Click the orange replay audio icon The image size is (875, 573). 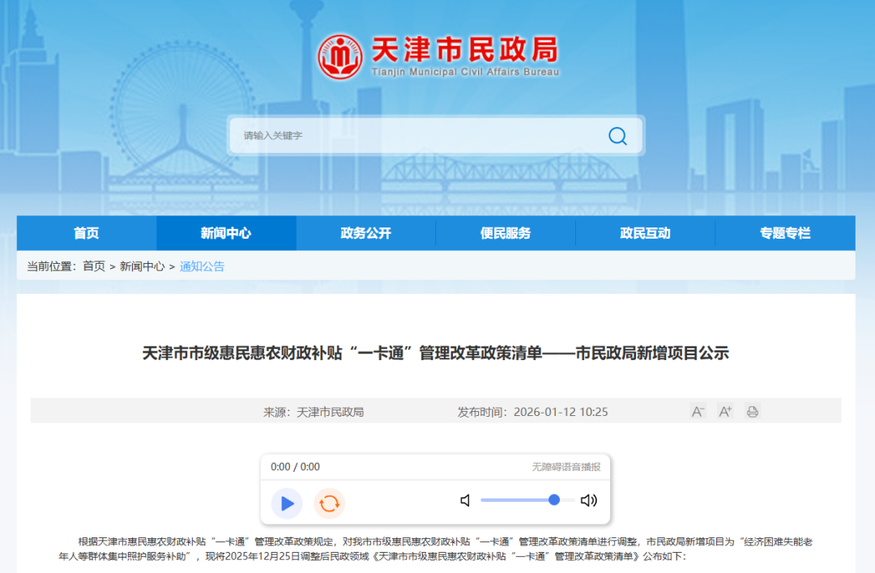[x=329, y=503]
